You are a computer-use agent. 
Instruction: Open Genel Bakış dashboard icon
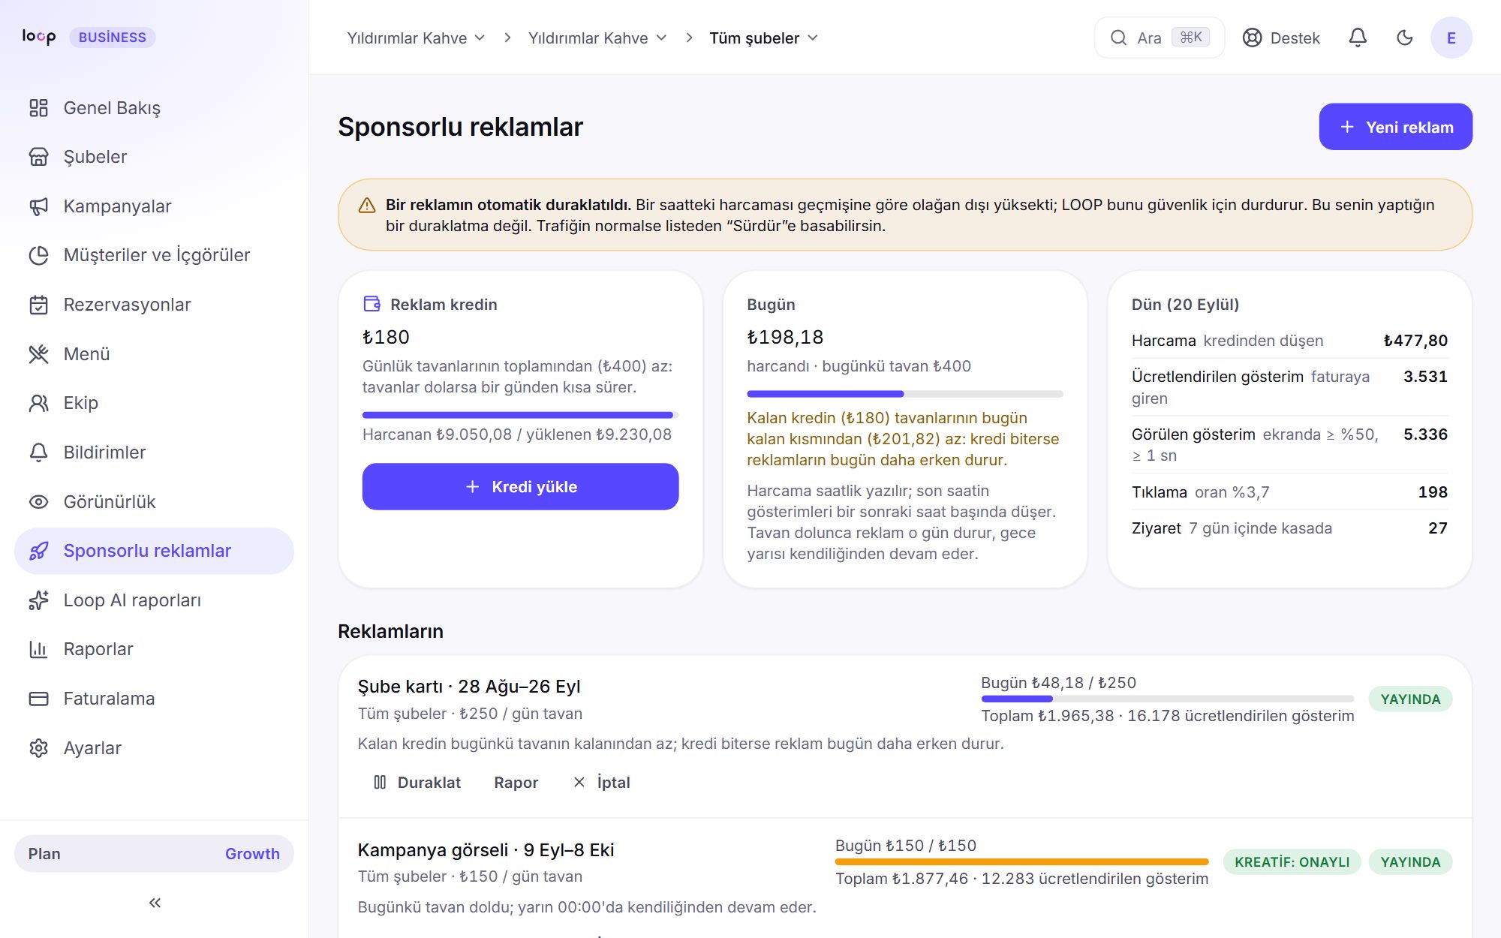[x=38, y=108]
